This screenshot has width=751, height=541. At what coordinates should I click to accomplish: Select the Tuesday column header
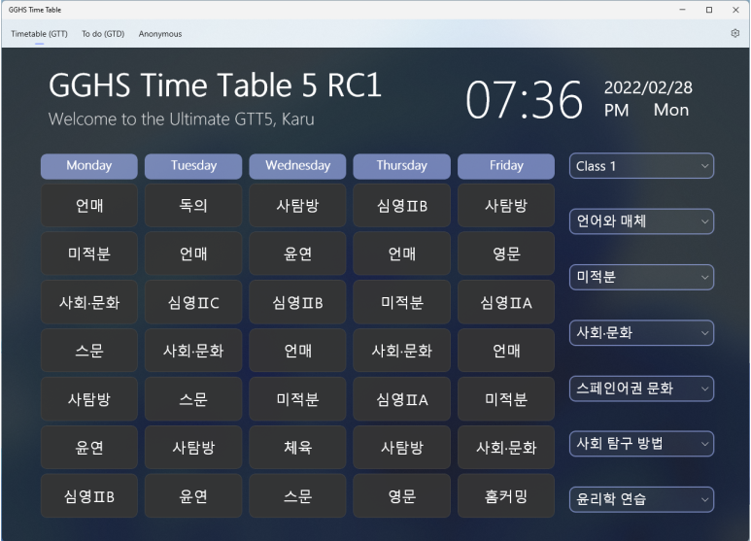click(x=193, y=166)
